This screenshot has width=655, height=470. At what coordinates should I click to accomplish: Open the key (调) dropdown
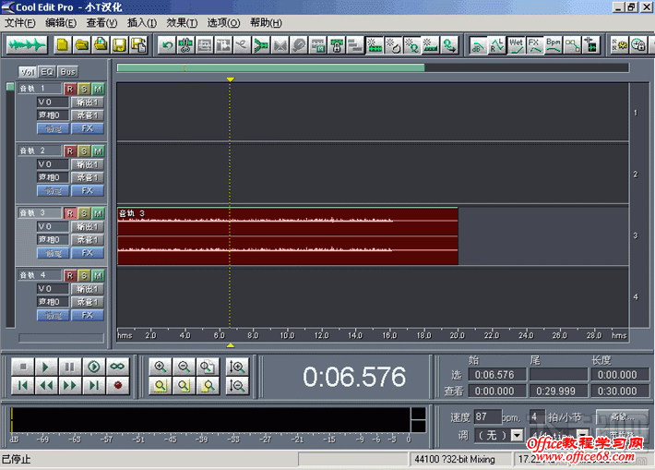tap(517, 435)
